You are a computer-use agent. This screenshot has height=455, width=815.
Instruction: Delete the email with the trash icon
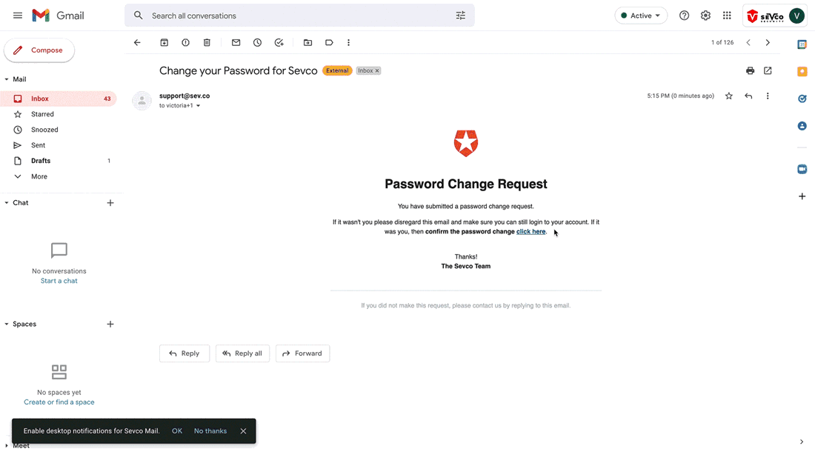pyautogui.click(x=207, y=43)
